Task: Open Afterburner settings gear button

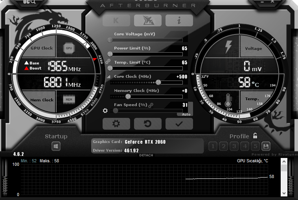Action: tap(116, 124)
